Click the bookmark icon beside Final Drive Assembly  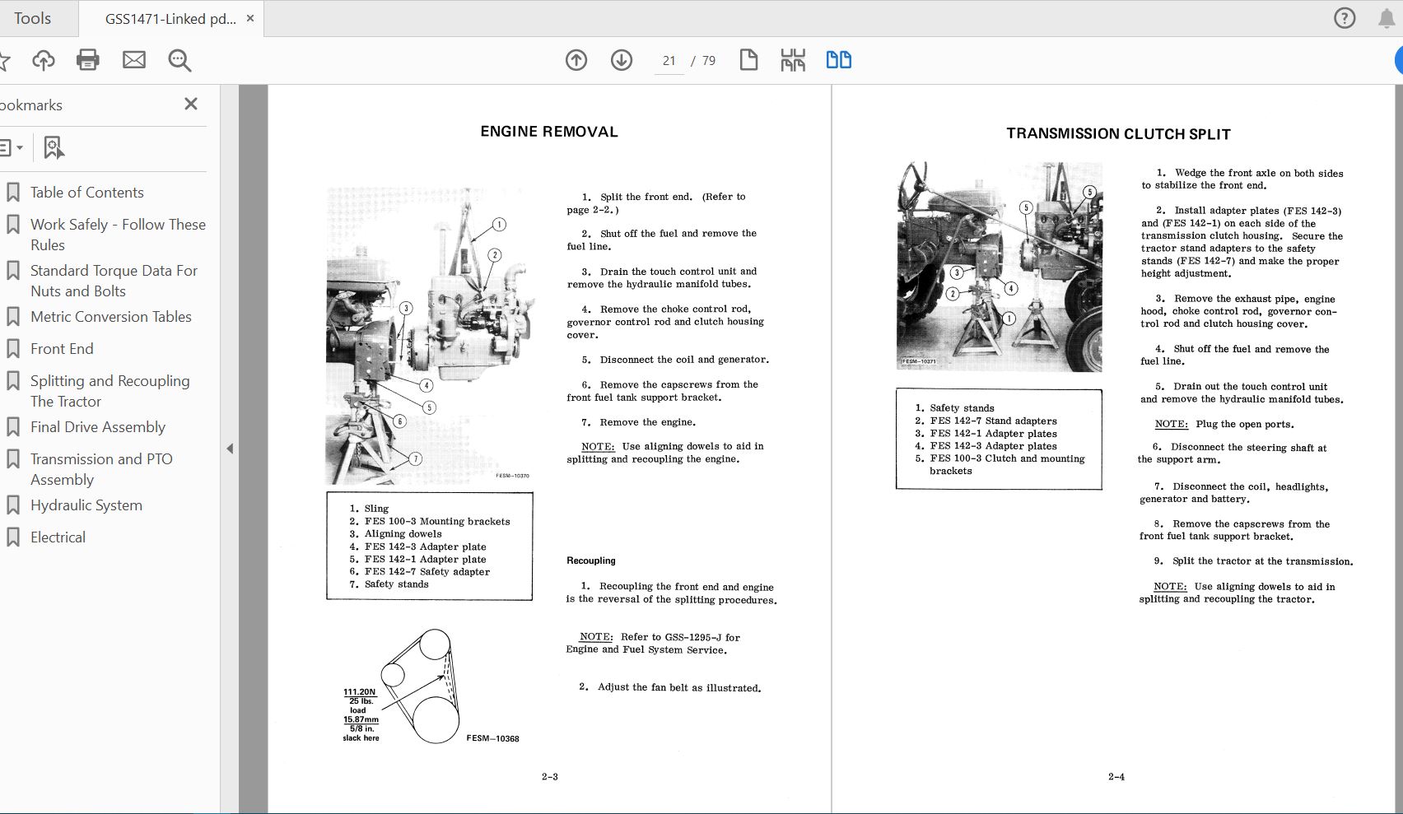13,426
